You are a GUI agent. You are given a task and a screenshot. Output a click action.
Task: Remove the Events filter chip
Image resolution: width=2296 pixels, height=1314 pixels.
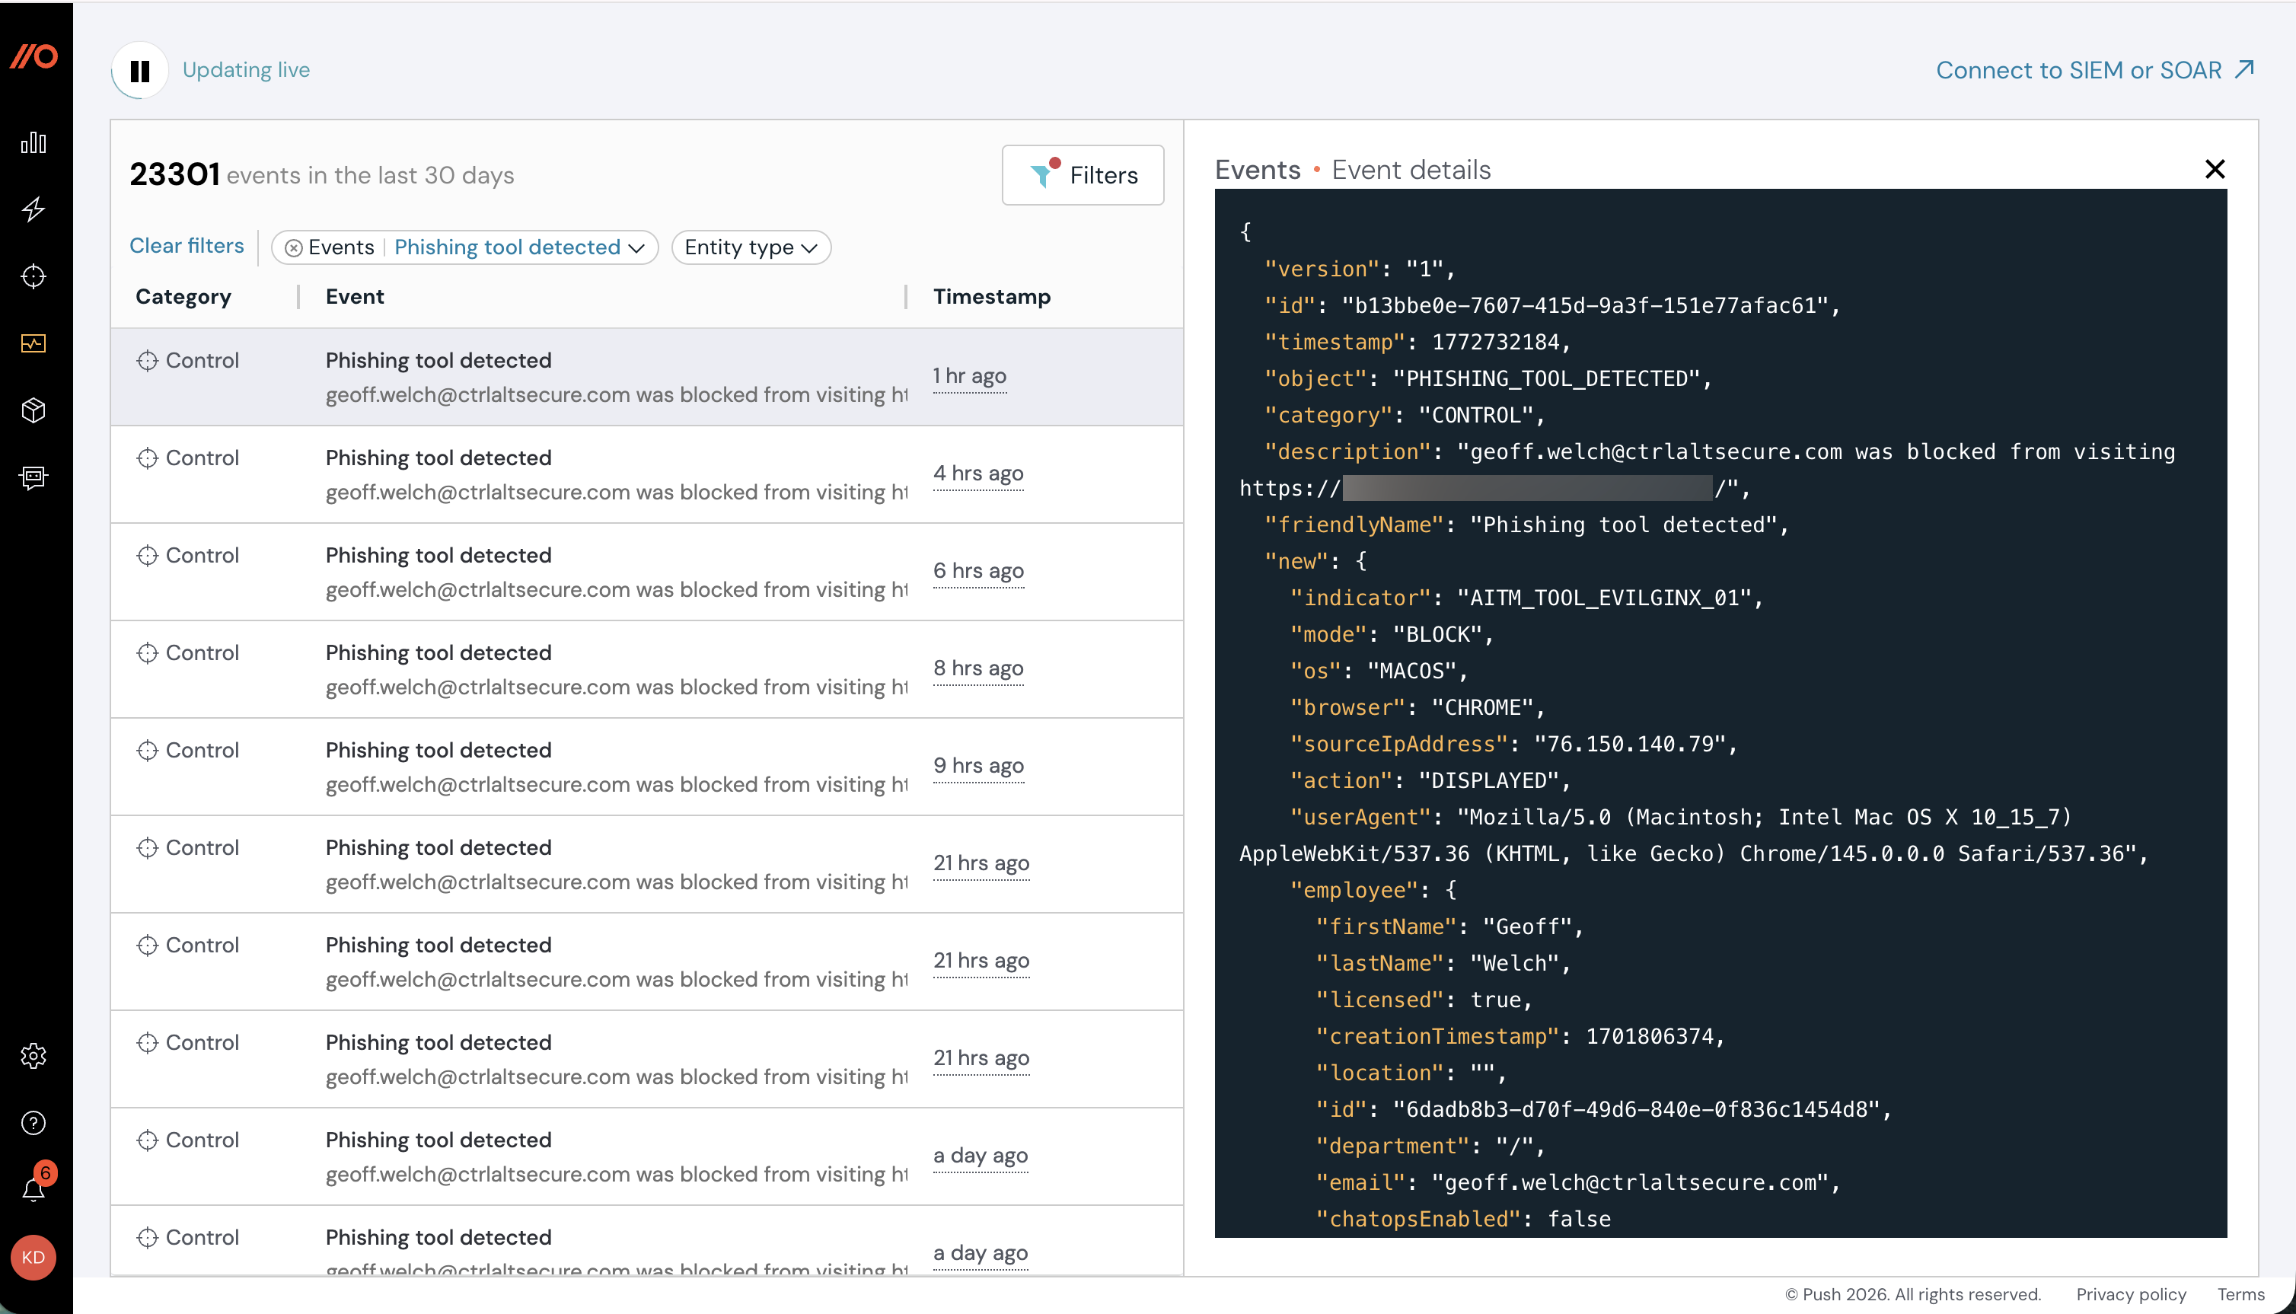tap(293, 247)
